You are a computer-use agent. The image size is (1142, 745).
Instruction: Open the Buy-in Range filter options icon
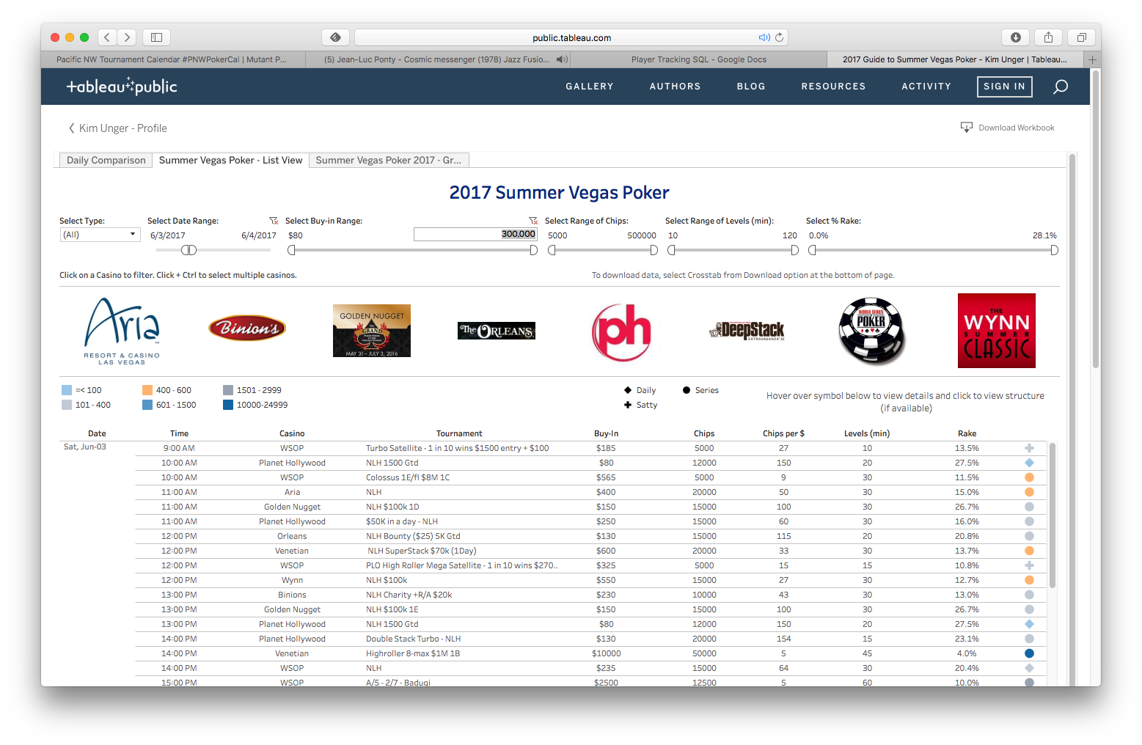533,221
